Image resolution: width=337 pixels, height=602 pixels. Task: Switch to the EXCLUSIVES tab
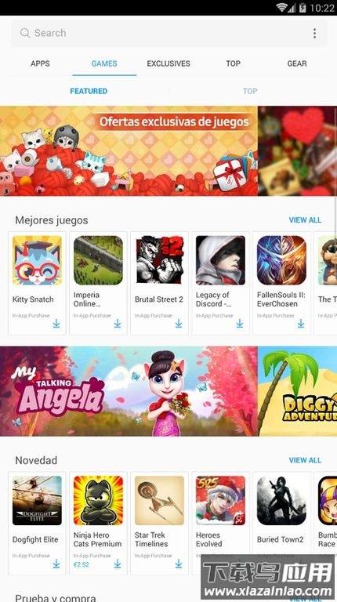[168, 63]
